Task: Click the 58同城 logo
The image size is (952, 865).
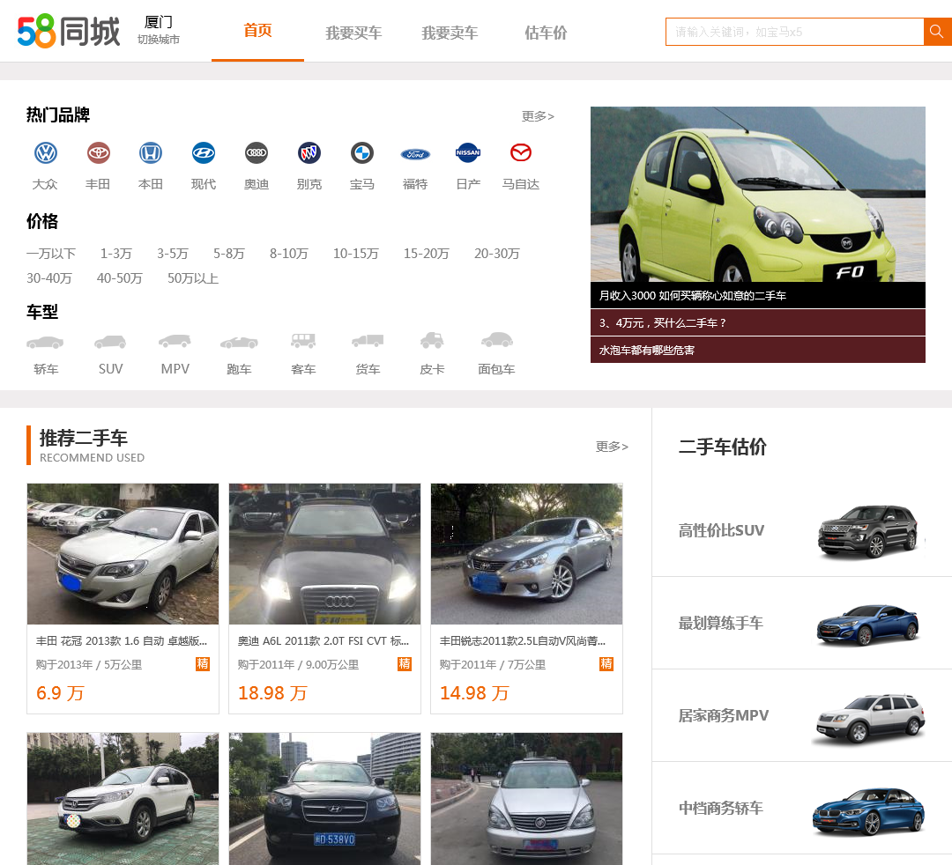Action: click(69, 32)
